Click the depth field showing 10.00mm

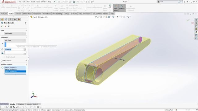pos(14,49)
